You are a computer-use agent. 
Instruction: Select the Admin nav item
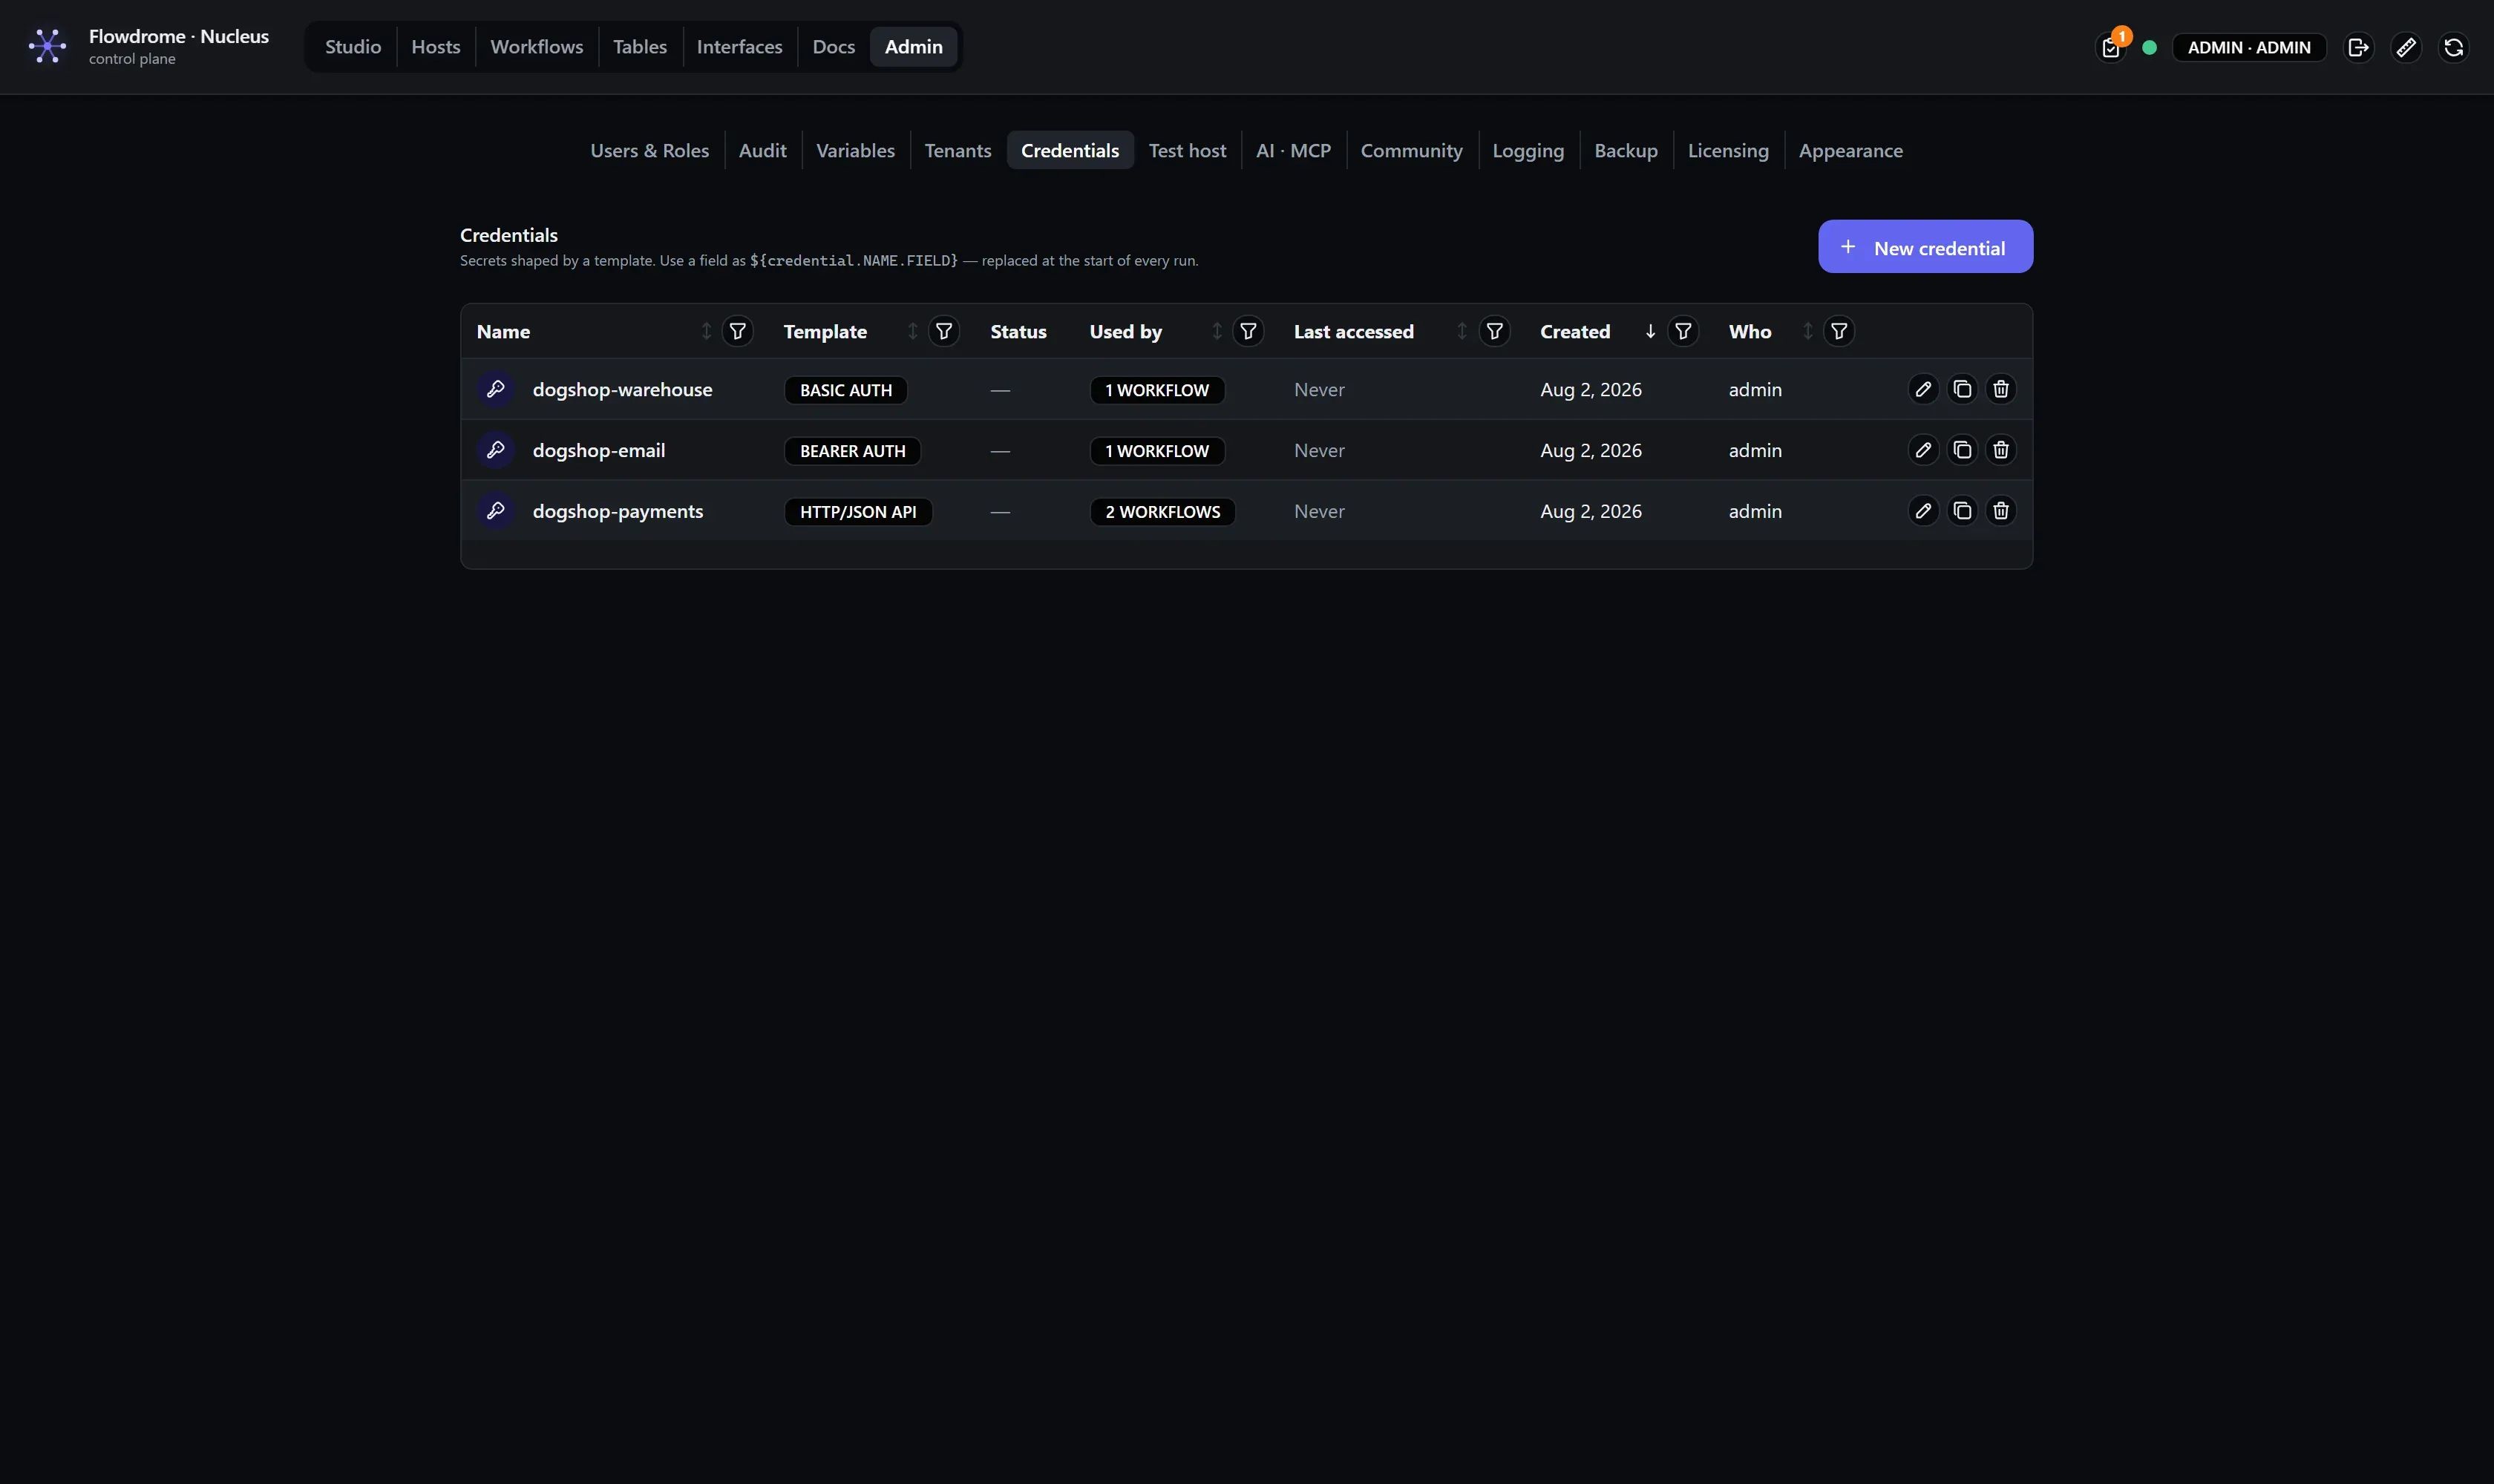tap(914, 47)
